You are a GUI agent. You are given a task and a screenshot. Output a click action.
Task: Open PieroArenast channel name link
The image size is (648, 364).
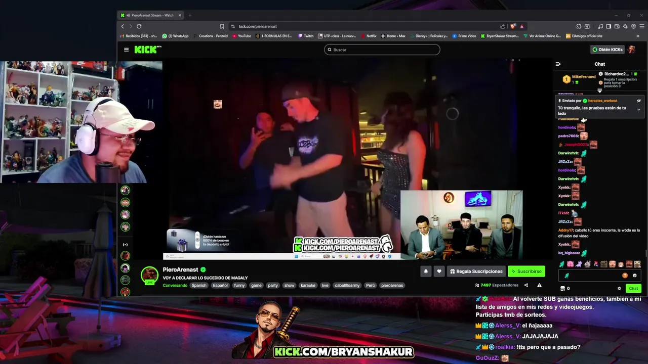click(x=180, y=270)
